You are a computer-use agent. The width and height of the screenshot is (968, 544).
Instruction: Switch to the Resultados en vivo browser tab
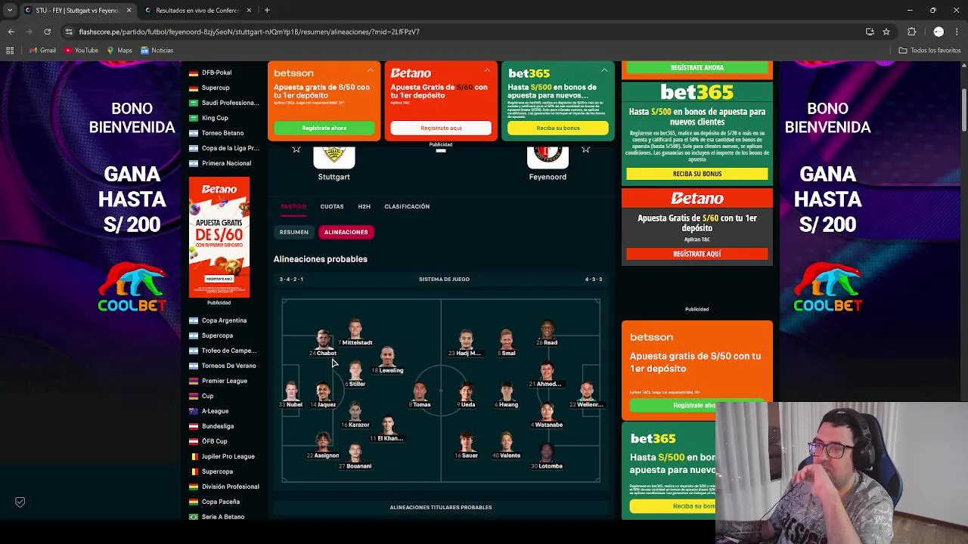[197, 11]
